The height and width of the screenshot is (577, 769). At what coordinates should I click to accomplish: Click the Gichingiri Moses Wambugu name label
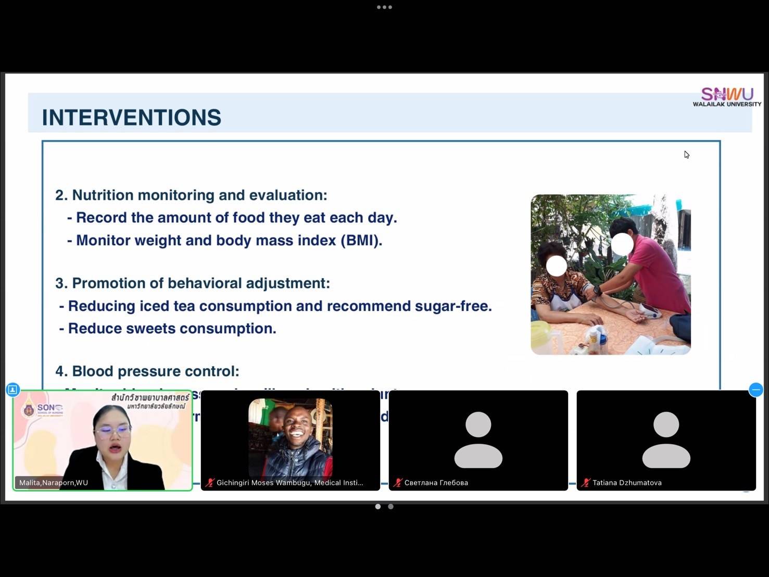[289, 483]
